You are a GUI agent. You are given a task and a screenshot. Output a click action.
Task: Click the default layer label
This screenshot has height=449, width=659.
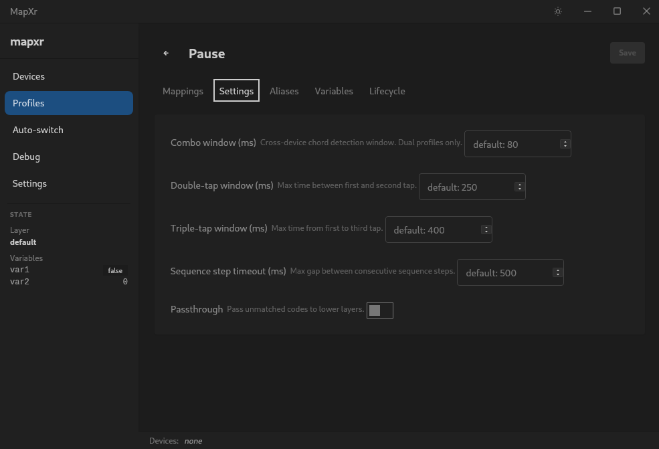(x=23, y=242)
